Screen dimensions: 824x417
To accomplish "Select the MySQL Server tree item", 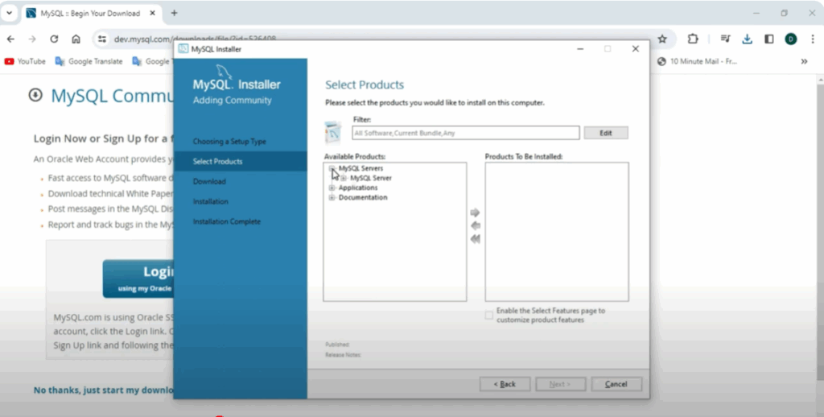I will 370,178.
